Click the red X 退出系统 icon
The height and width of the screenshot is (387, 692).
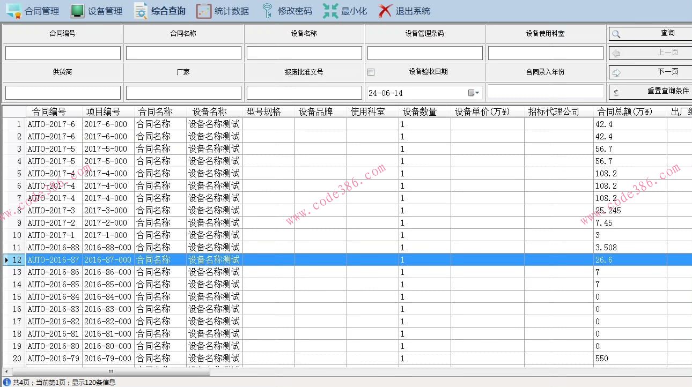point(385,11)
